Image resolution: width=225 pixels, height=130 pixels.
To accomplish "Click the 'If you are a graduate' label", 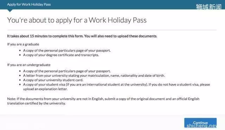I will [23, 44].
